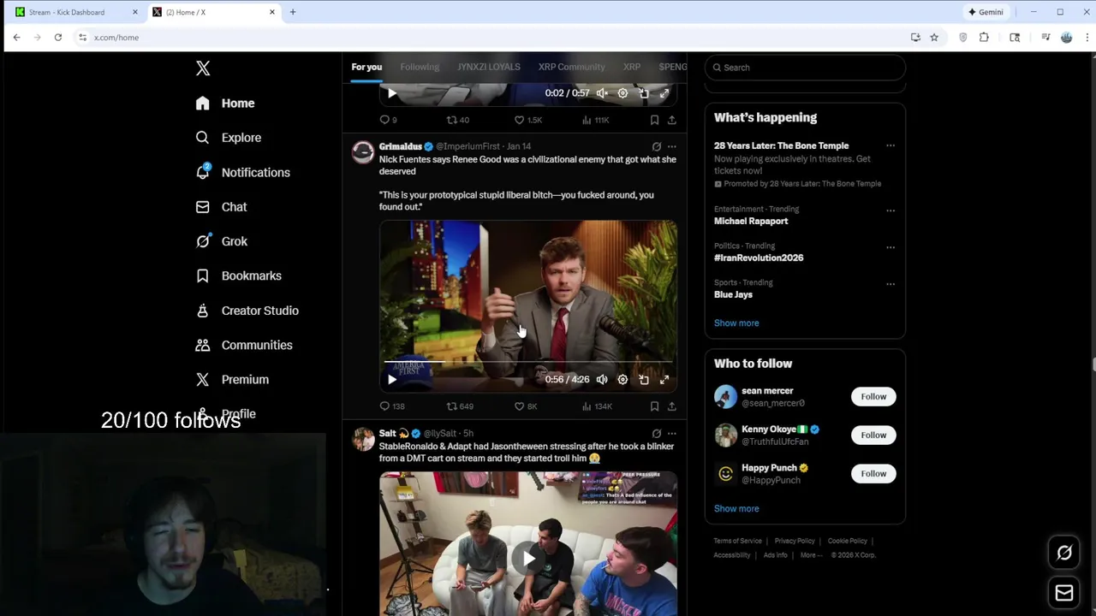
Task: Repost the post with 649 reposts
Action: [460, 406]
